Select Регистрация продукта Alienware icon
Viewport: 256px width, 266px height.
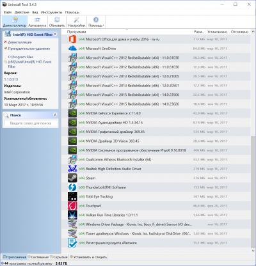pyautogui.click(x=72, y=243)
